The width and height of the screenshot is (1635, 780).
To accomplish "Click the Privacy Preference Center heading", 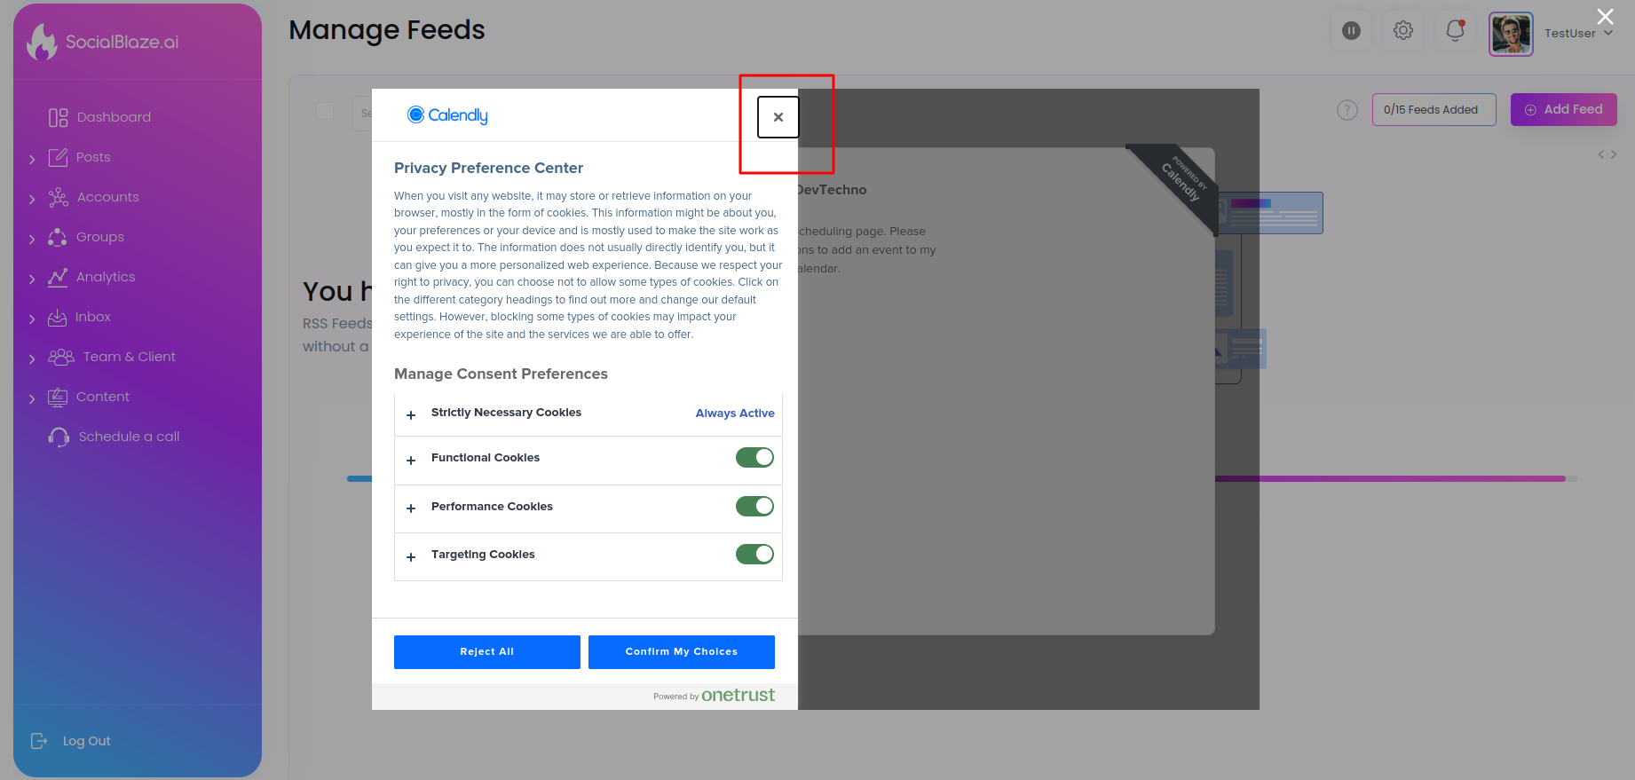I will coord(488,168).
